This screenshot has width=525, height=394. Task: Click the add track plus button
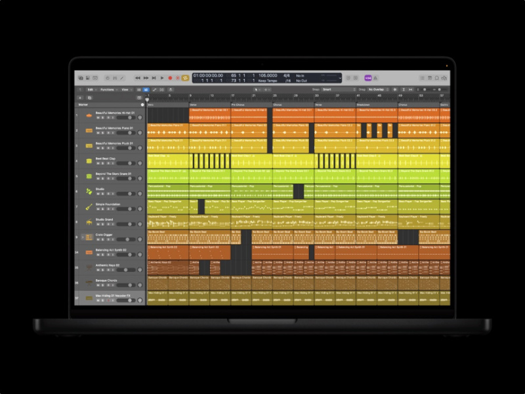pyautogui.click(x=80, y=97)
